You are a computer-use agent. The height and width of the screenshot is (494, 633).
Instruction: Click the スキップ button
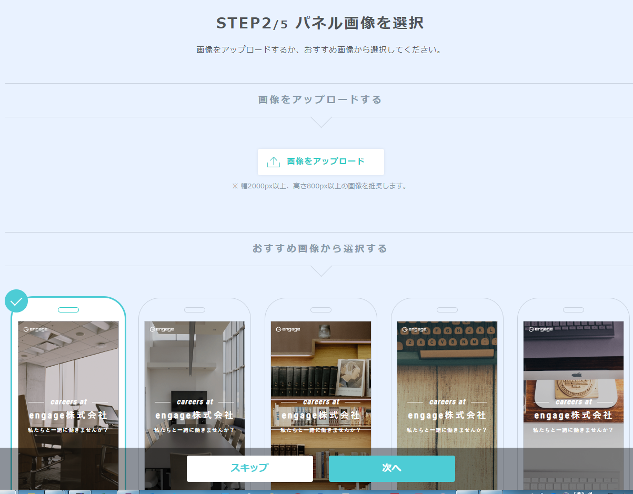(x=250, y=468)
